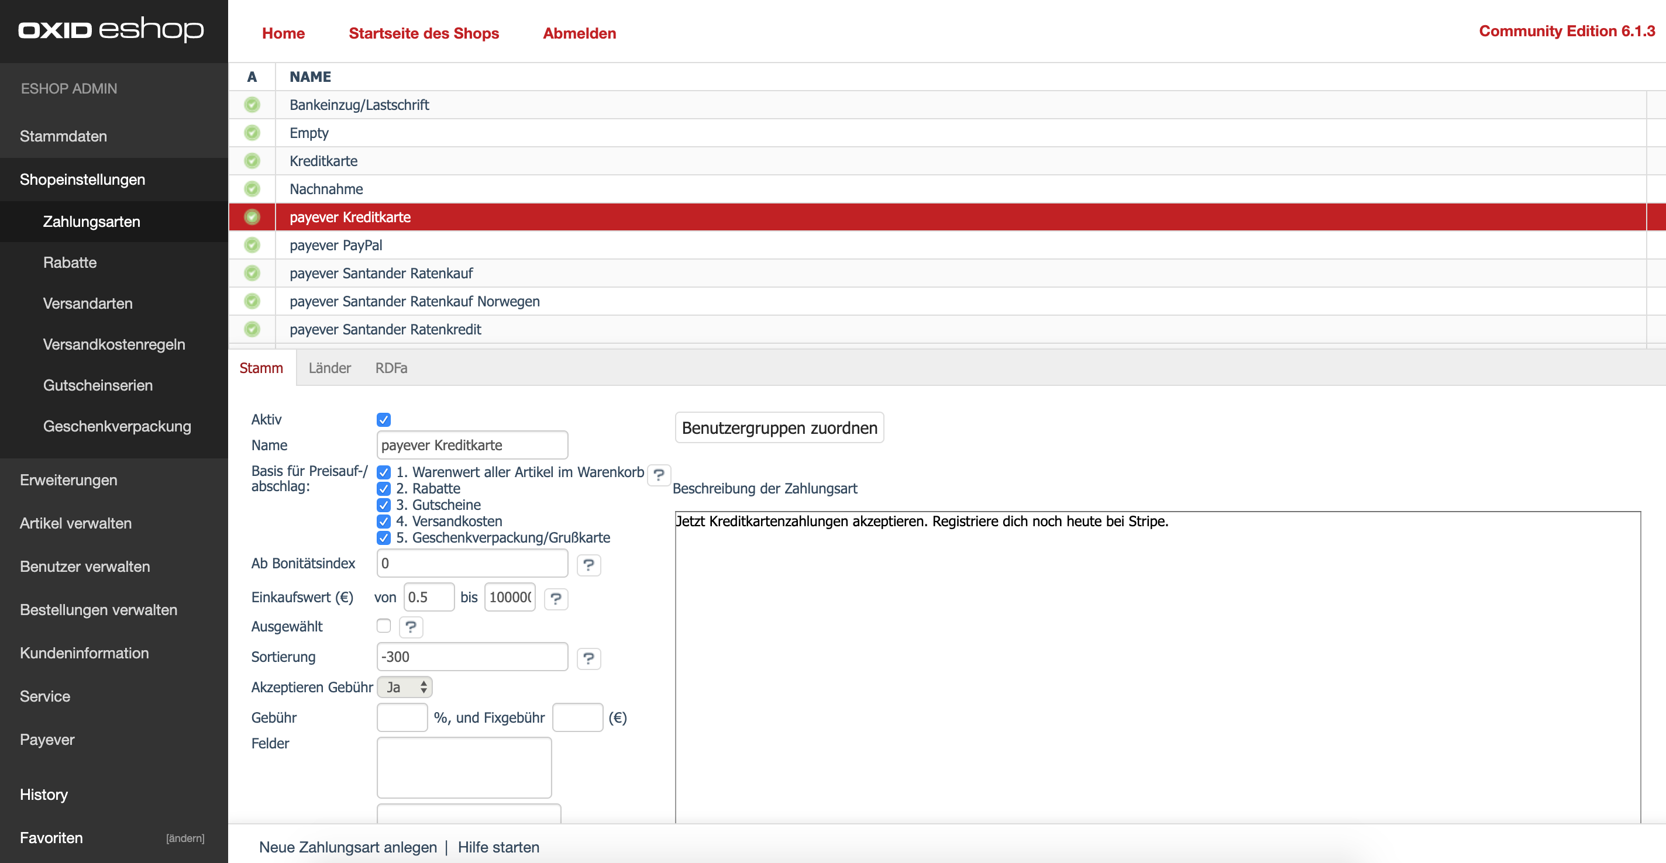Click the Benutzergruppen zuordnen button
Screen dimensions: 1666x863
[x=779, y=428]
